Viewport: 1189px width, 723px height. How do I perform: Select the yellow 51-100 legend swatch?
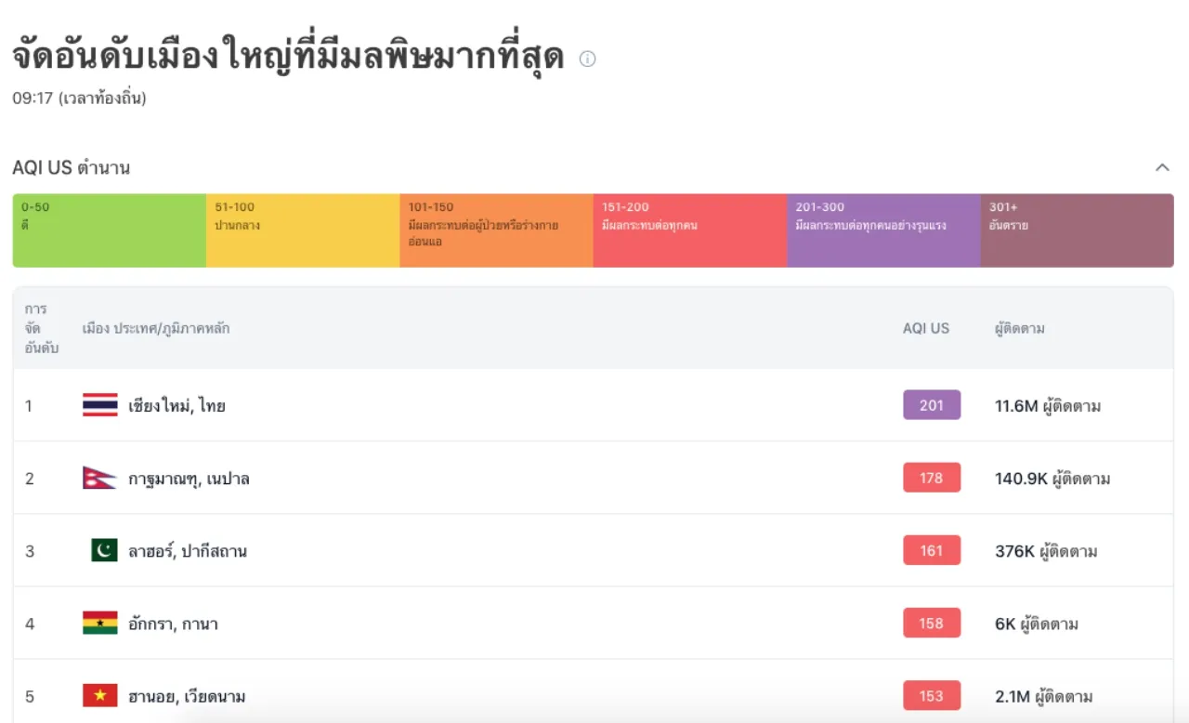point(303,230)
